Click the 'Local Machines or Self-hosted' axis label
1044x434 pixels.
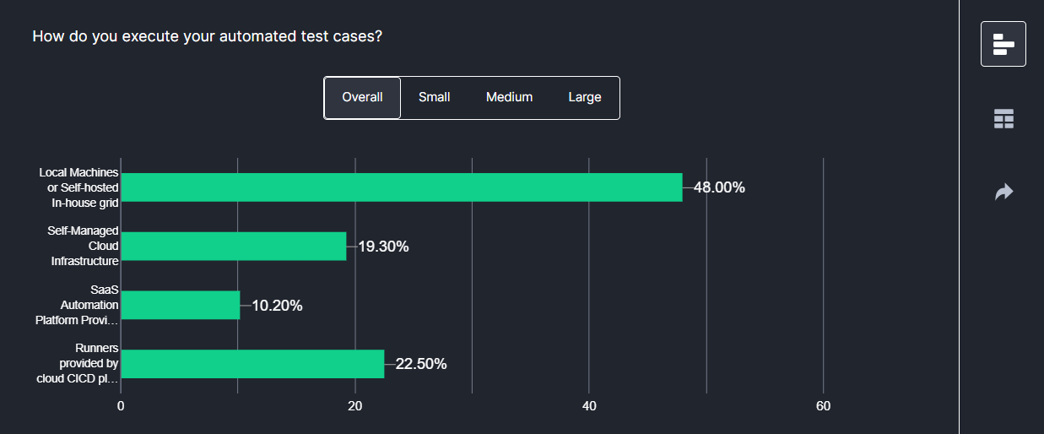(x=79, y=187)
